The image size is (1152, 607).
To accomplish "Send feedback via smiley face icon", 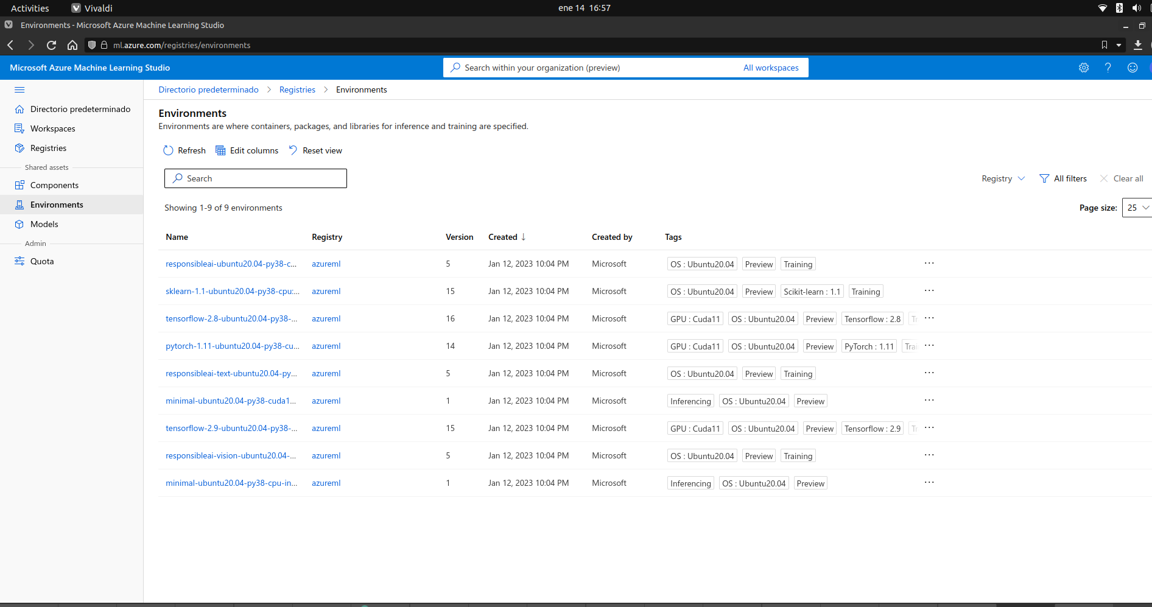I will [x=1133, y=68].
